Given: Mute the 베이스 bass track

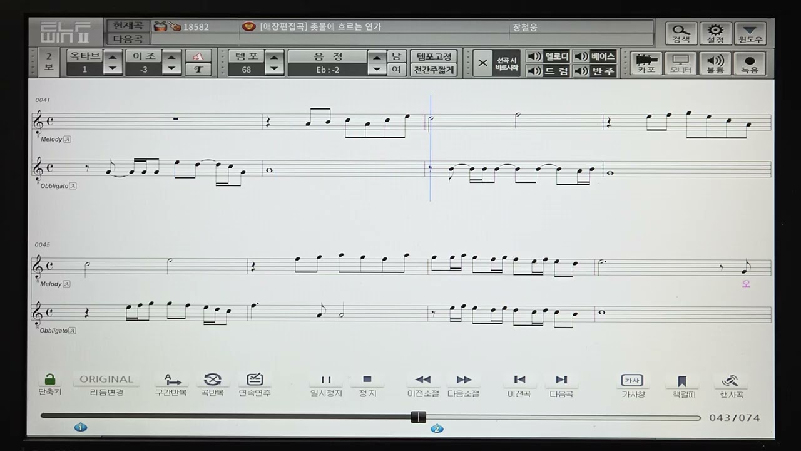Looking at the screenshot, I should pyautogui.click(x=595, y=56).
